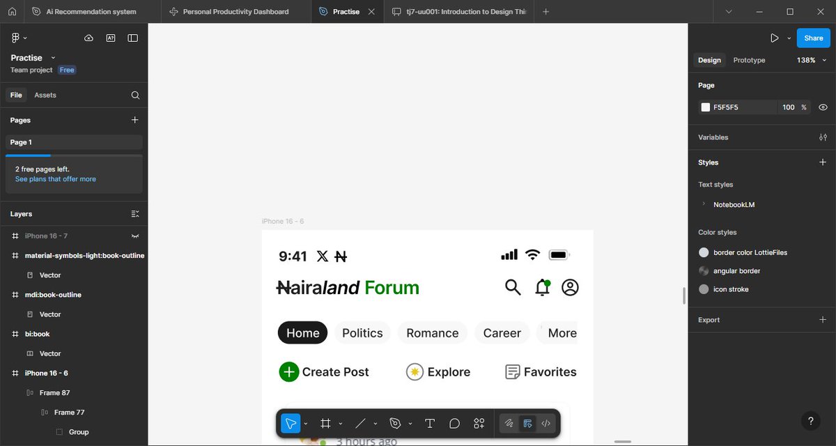836x446 pixels.
Task: Switch to Draw mode in the toolbar
Action: click(x=509, y=423)
